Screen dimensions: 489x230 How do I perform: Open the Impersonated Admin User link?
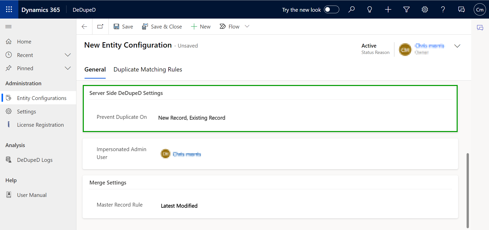pyautogui.click(x=187, y=154)
